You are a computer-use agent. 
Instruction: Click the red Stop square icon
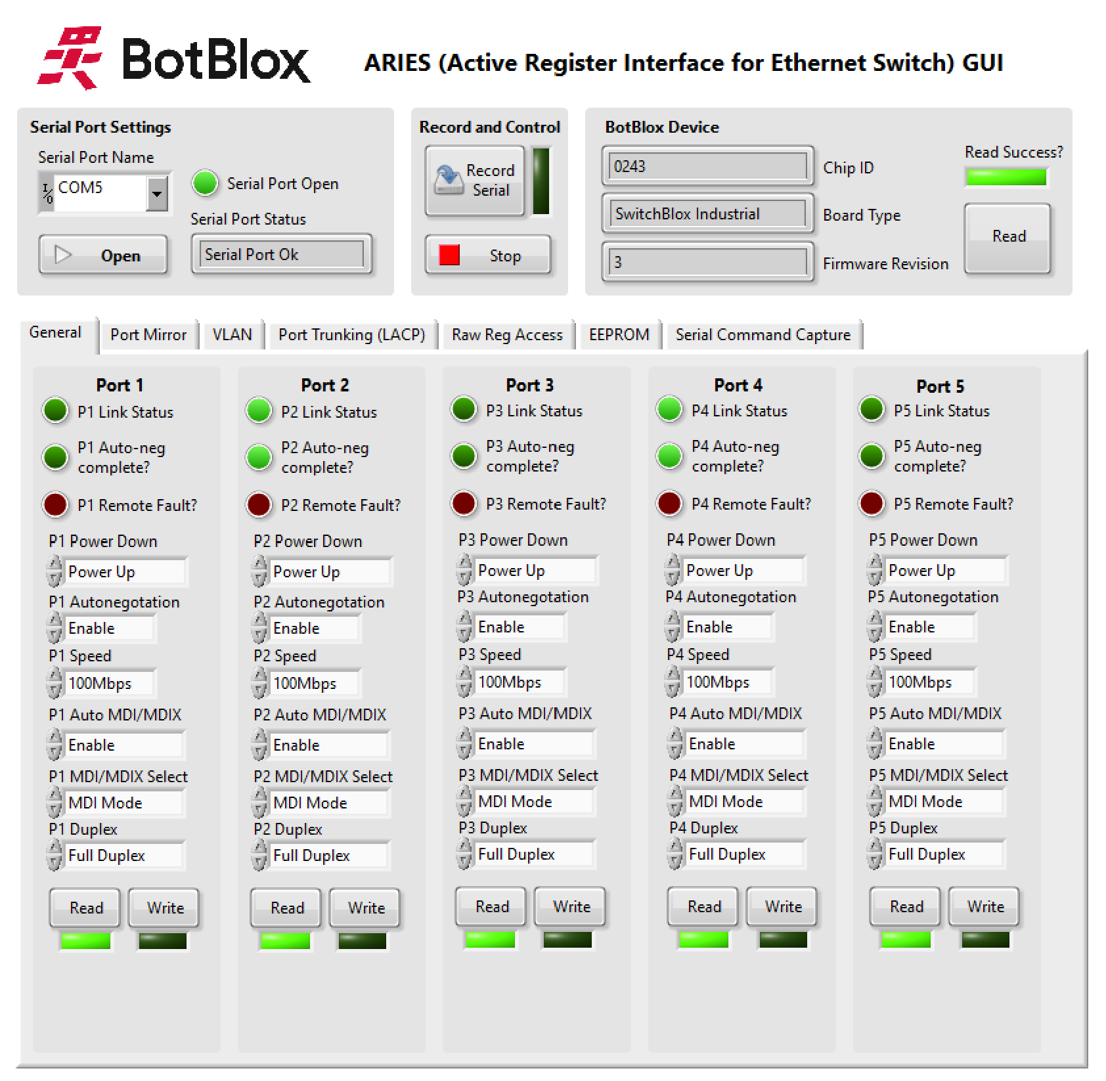pos(449,255)
